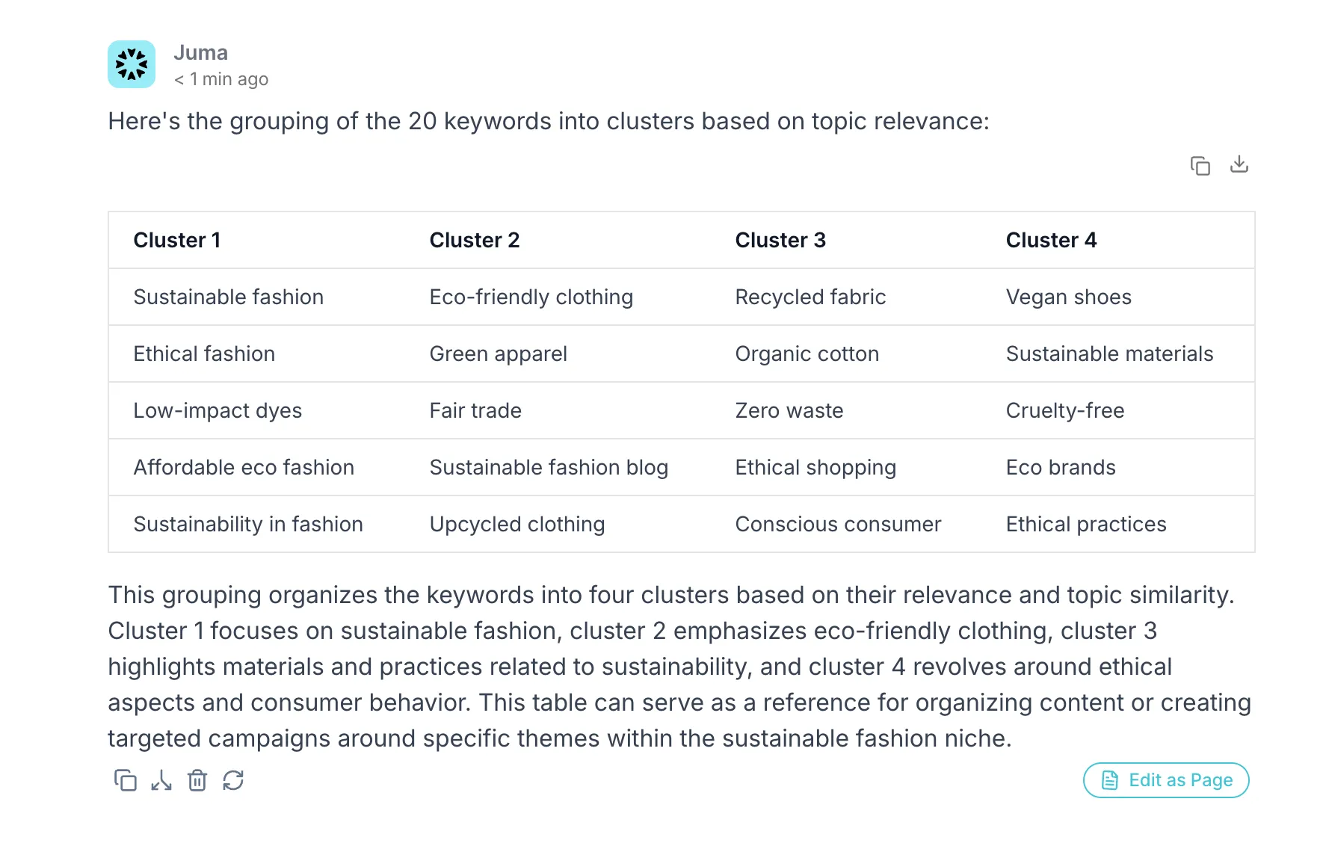Select the Vegan shoes cell
Image resolution: width=1326 pixels, height=843 pixels.
coord(1068,297)
